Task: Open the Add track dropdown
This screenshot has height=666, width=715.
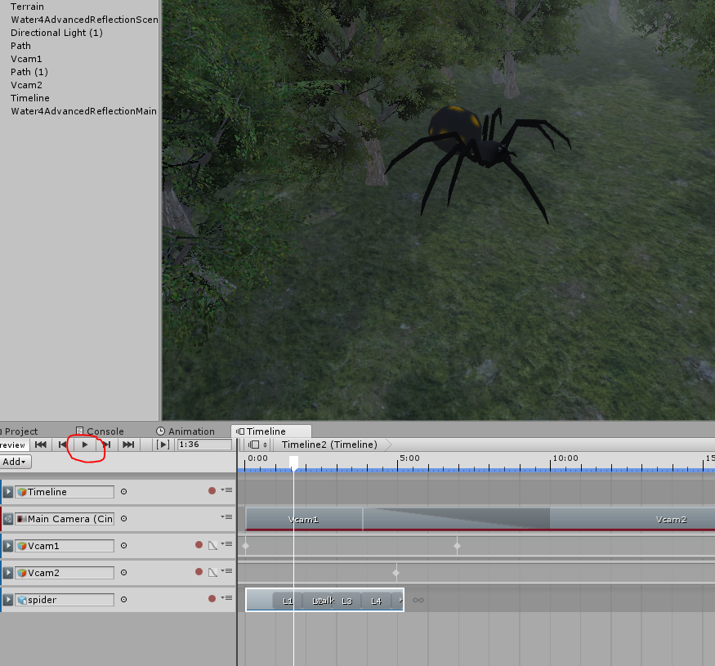Action: 15,462
